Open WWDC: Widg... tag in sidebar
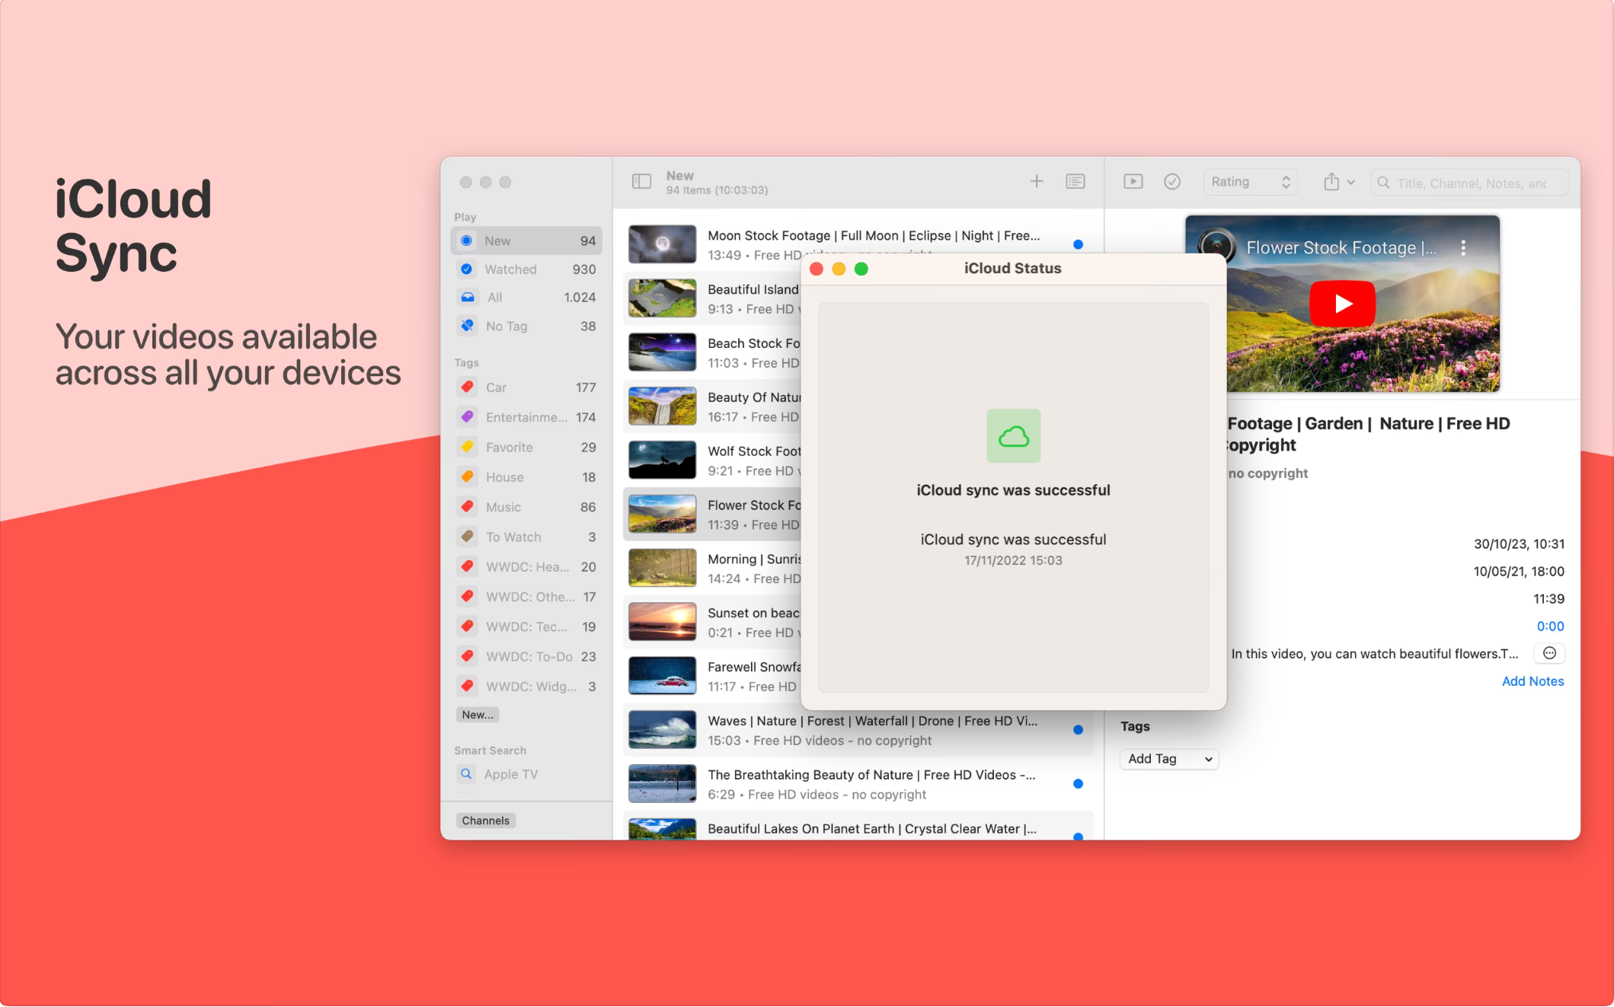1614x1007 pixels. pos(526,687)
